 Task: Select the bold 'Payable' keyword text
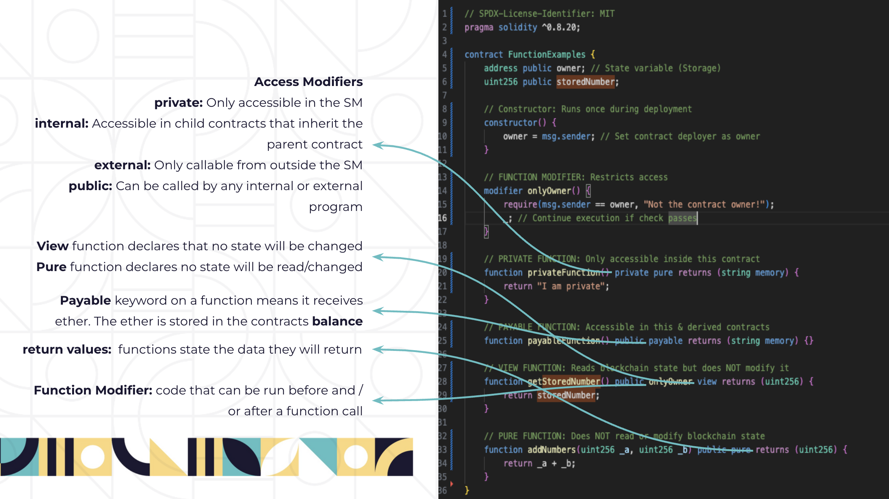[86, 300]
